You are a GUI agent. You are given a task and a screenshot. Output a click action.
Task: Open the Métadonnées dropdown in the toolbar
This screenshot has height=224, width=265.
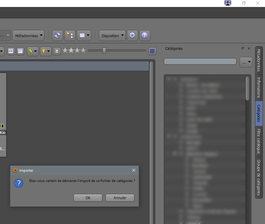click(29, 36)
